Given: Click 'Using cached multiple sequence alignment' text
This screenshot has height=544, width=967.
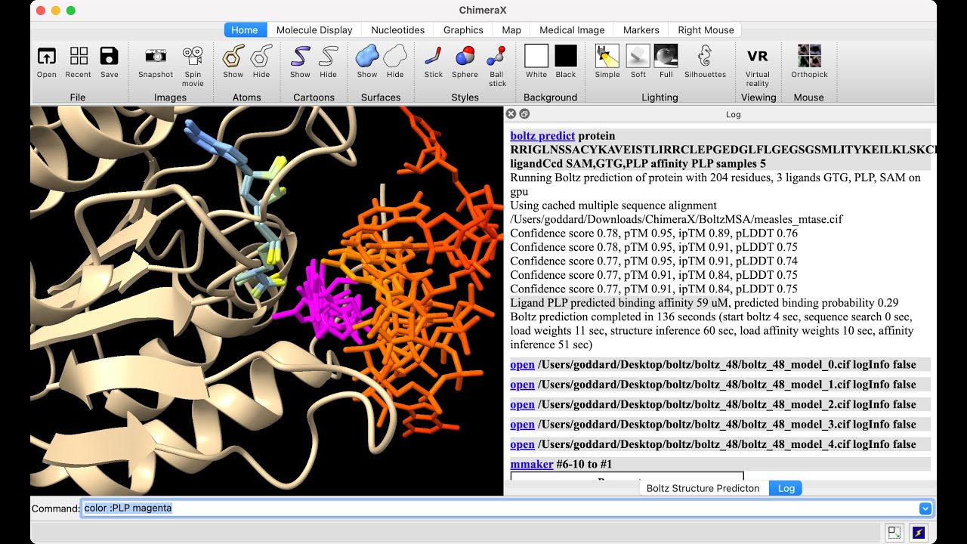Looking at the screenshot, I should click(x=614, y=206).
